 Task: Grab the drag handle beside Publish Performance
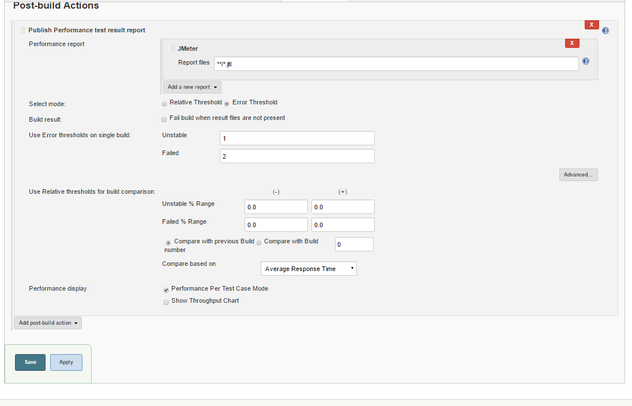(22, 30)
